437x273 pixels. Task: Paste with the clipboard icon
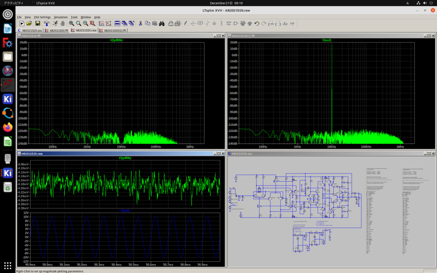click(x=154, y=24)
